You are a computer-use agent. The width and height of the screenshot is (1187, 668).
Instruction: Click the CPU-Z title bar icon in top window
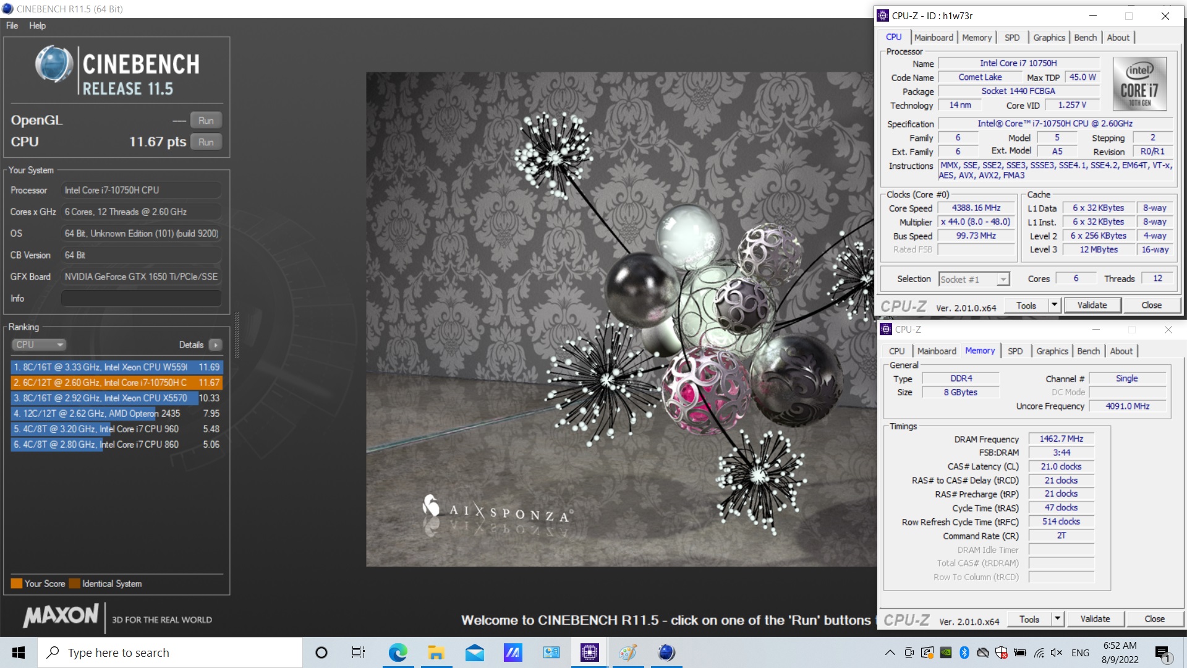pos(883,16)
